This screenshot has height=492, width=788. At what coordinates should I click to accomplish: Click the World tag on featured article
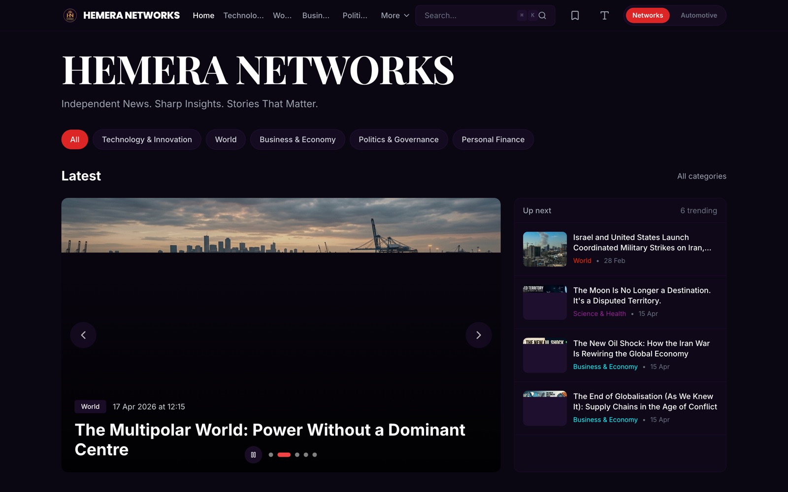point(90,406)
